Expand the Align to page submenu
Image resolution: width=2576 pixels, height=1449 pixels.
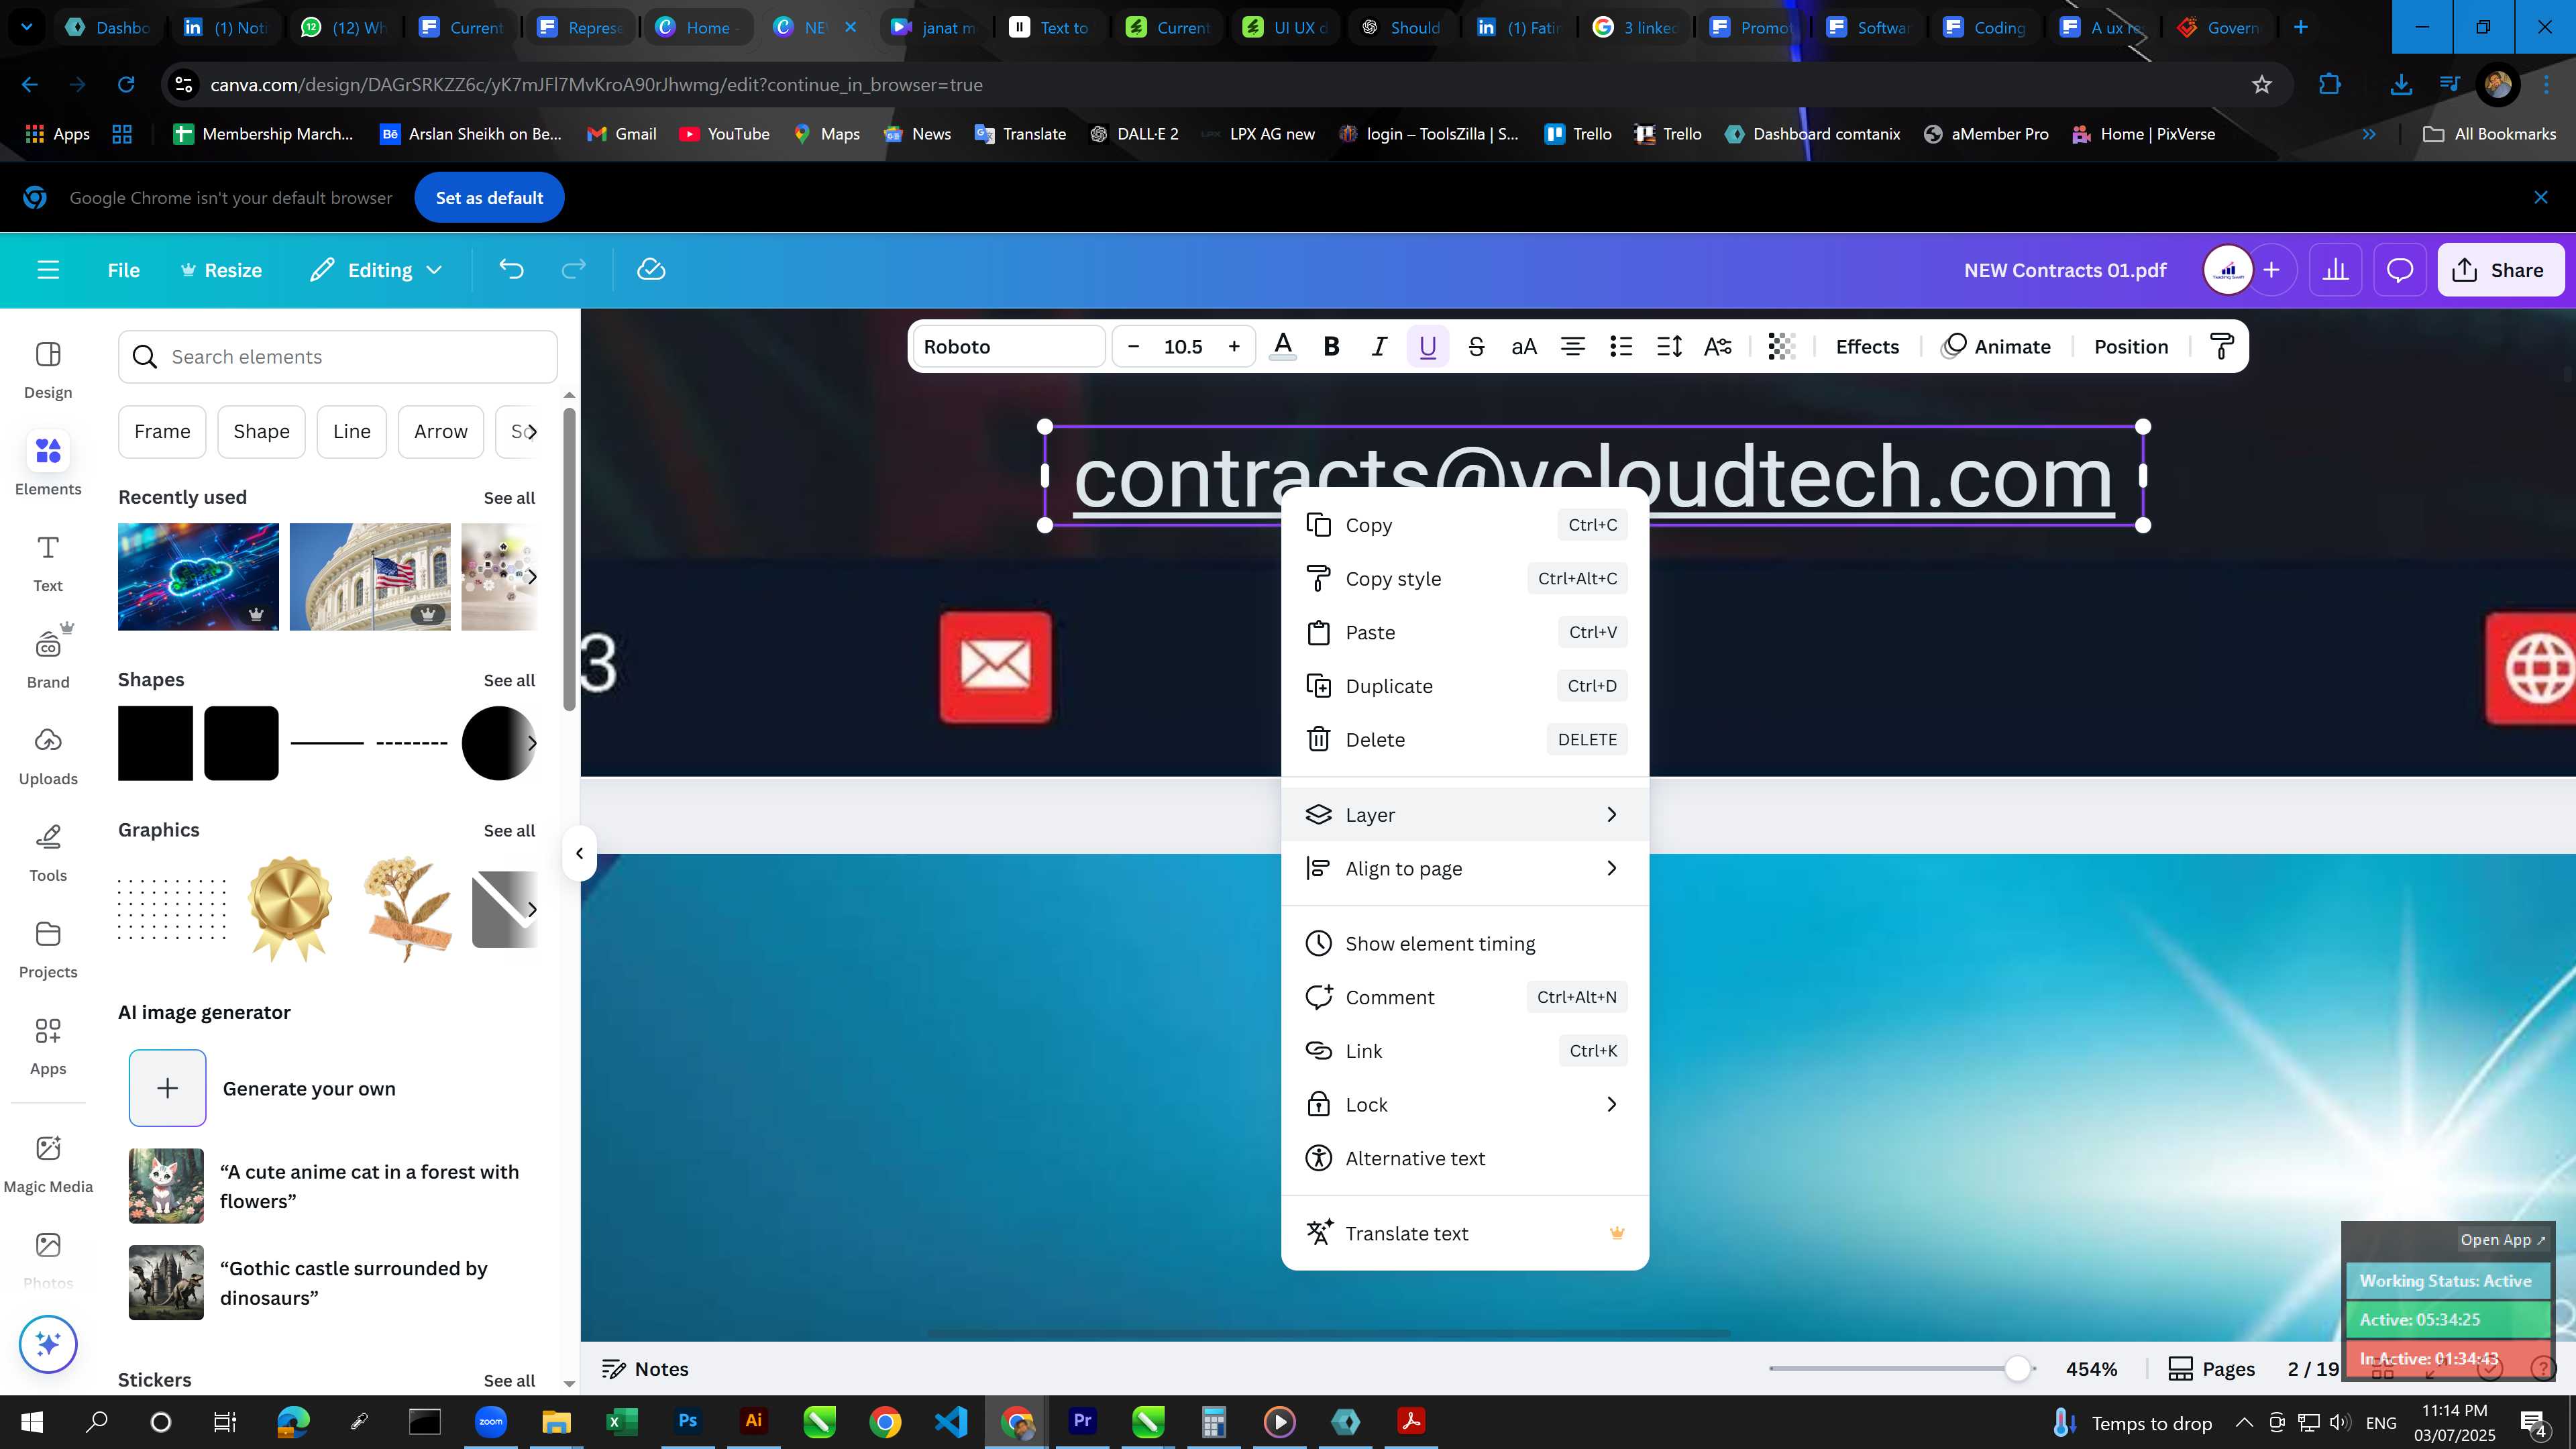coord(1465,869)
